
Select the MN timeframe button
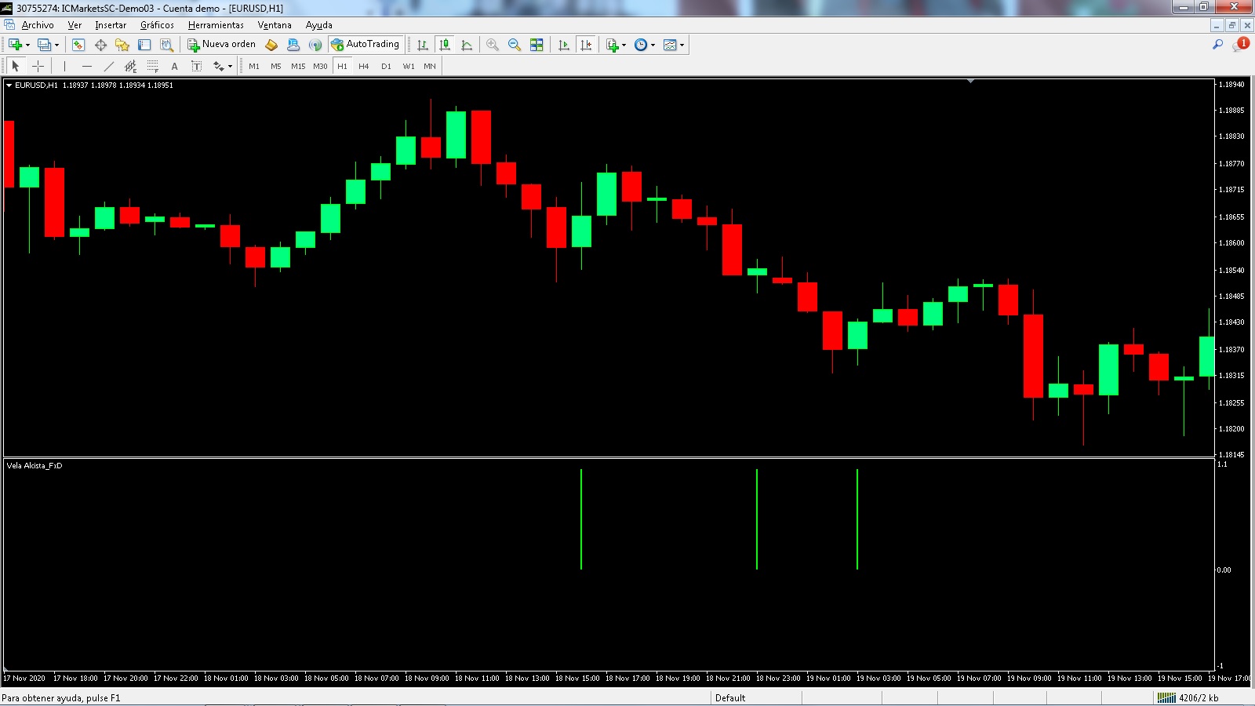430,66
